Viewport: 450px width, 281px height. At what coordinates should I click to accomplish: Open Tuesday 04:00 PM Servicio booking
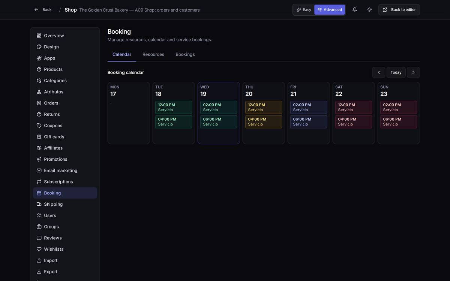(174, 122)
